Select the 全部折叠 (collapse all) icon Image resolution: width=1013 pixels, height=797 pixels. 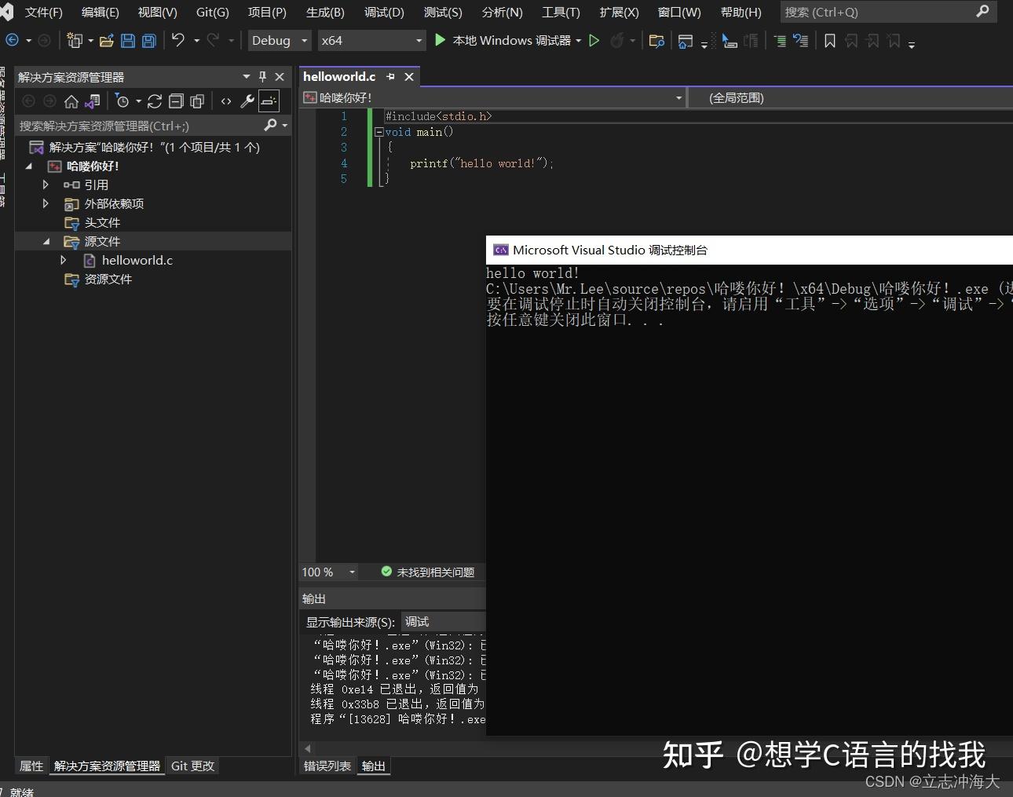pyautogui.click(x=176, y=101)
